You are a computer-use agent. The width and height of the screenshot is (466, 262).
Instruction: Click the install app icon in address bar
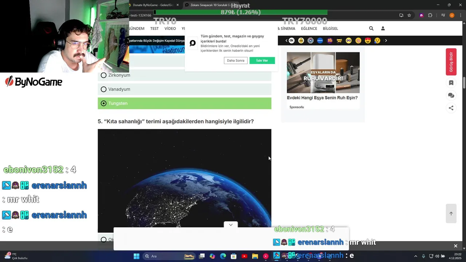coord(401,15)
